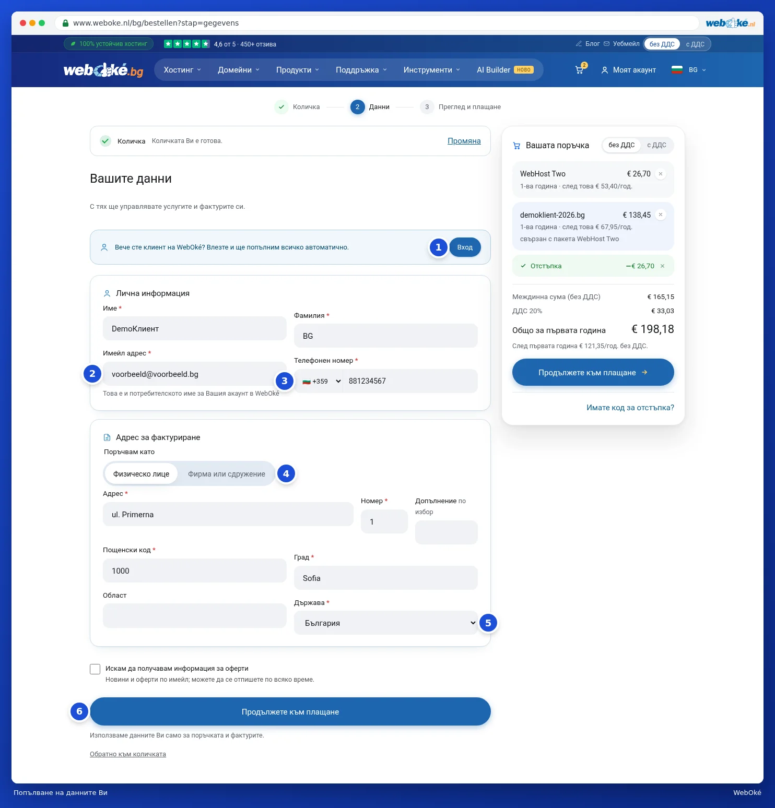Expand the Продукти menu

(297, 70)
